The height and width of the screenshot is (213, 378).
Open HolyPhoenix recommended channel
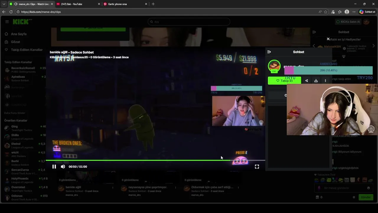click(x=25, y=180)
